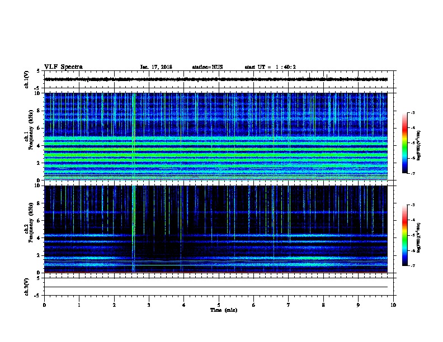This screenshot has height=342, width=443.
Task: Click the ch.2 colorbar "-7" tick label
Action: [x=413, y=265]
